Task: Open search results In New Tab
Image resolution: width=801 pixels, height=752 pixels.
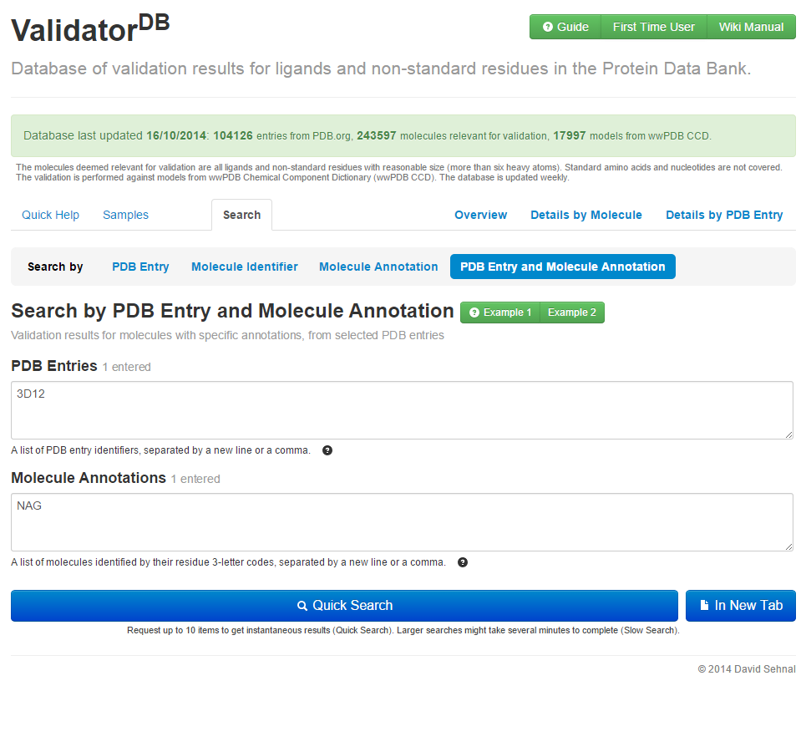Action: [741, 606]
